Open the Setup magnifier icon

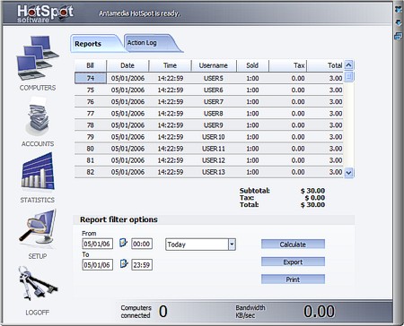pos(38,227)
